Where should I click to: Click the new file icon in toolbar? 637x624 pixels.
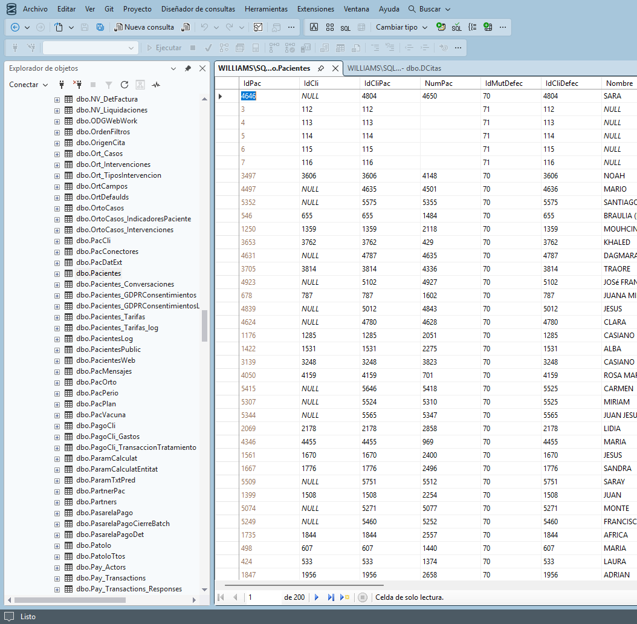[59, 27]
